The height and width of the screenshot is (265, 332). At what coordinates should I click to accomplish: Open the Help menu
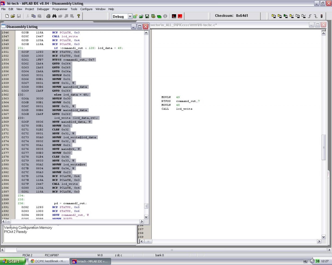111,9
